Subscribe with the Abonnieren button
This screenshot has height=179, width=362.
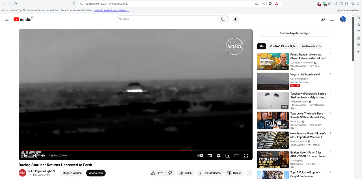[96, 173]
